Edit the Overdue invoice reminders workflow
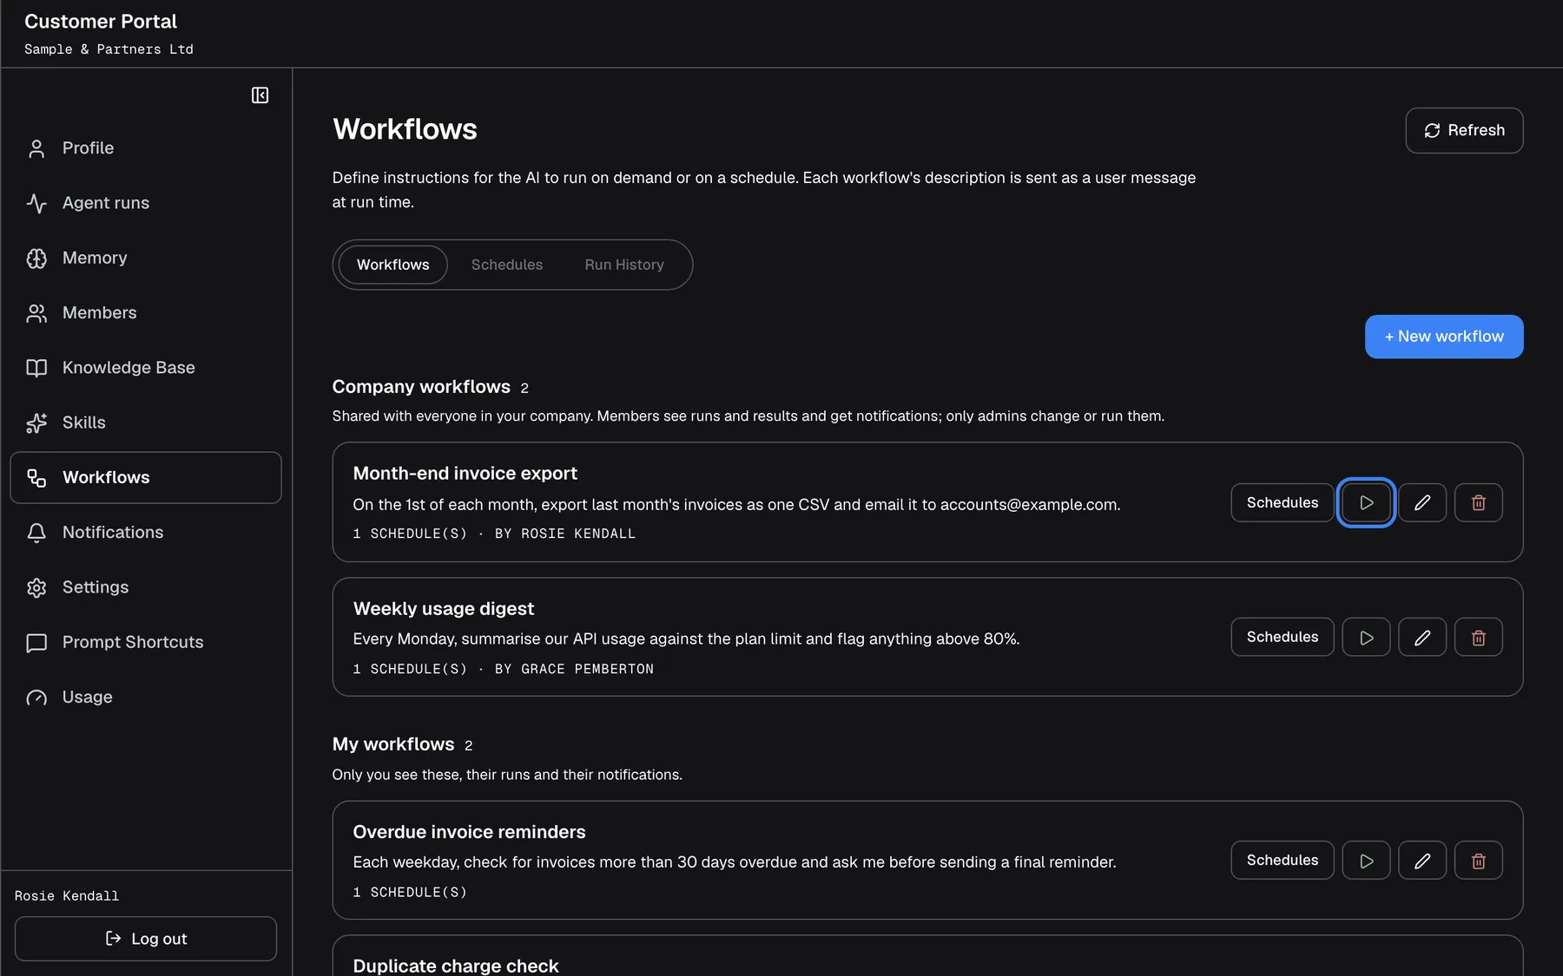1563x976 pixels. click(x=1422, y=861)
